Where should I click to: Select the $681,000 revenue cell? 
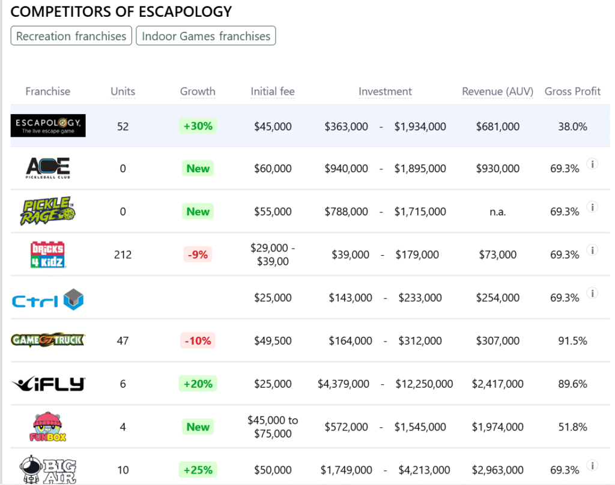click(x=498, y=126)
